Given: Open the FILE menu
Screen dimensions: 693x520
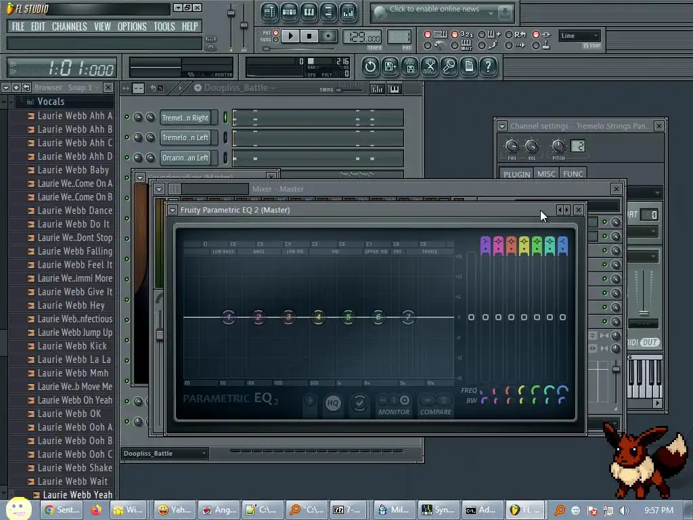Looking at the screenshot, I should [x=18, y=26].
